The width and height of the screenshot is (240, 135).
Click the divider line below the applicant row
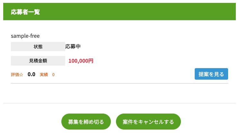120,83
